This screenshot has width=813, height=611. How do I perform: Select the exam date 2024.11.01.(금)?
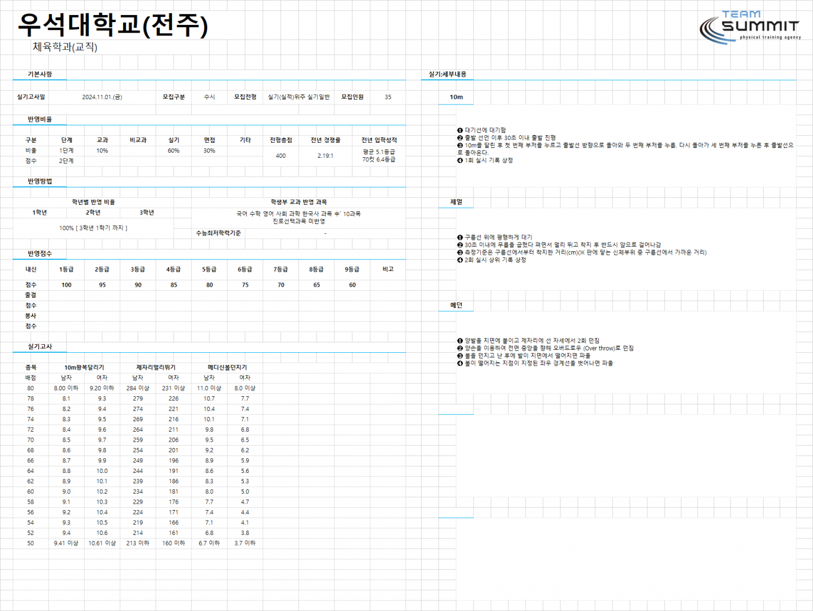point(102,97)
